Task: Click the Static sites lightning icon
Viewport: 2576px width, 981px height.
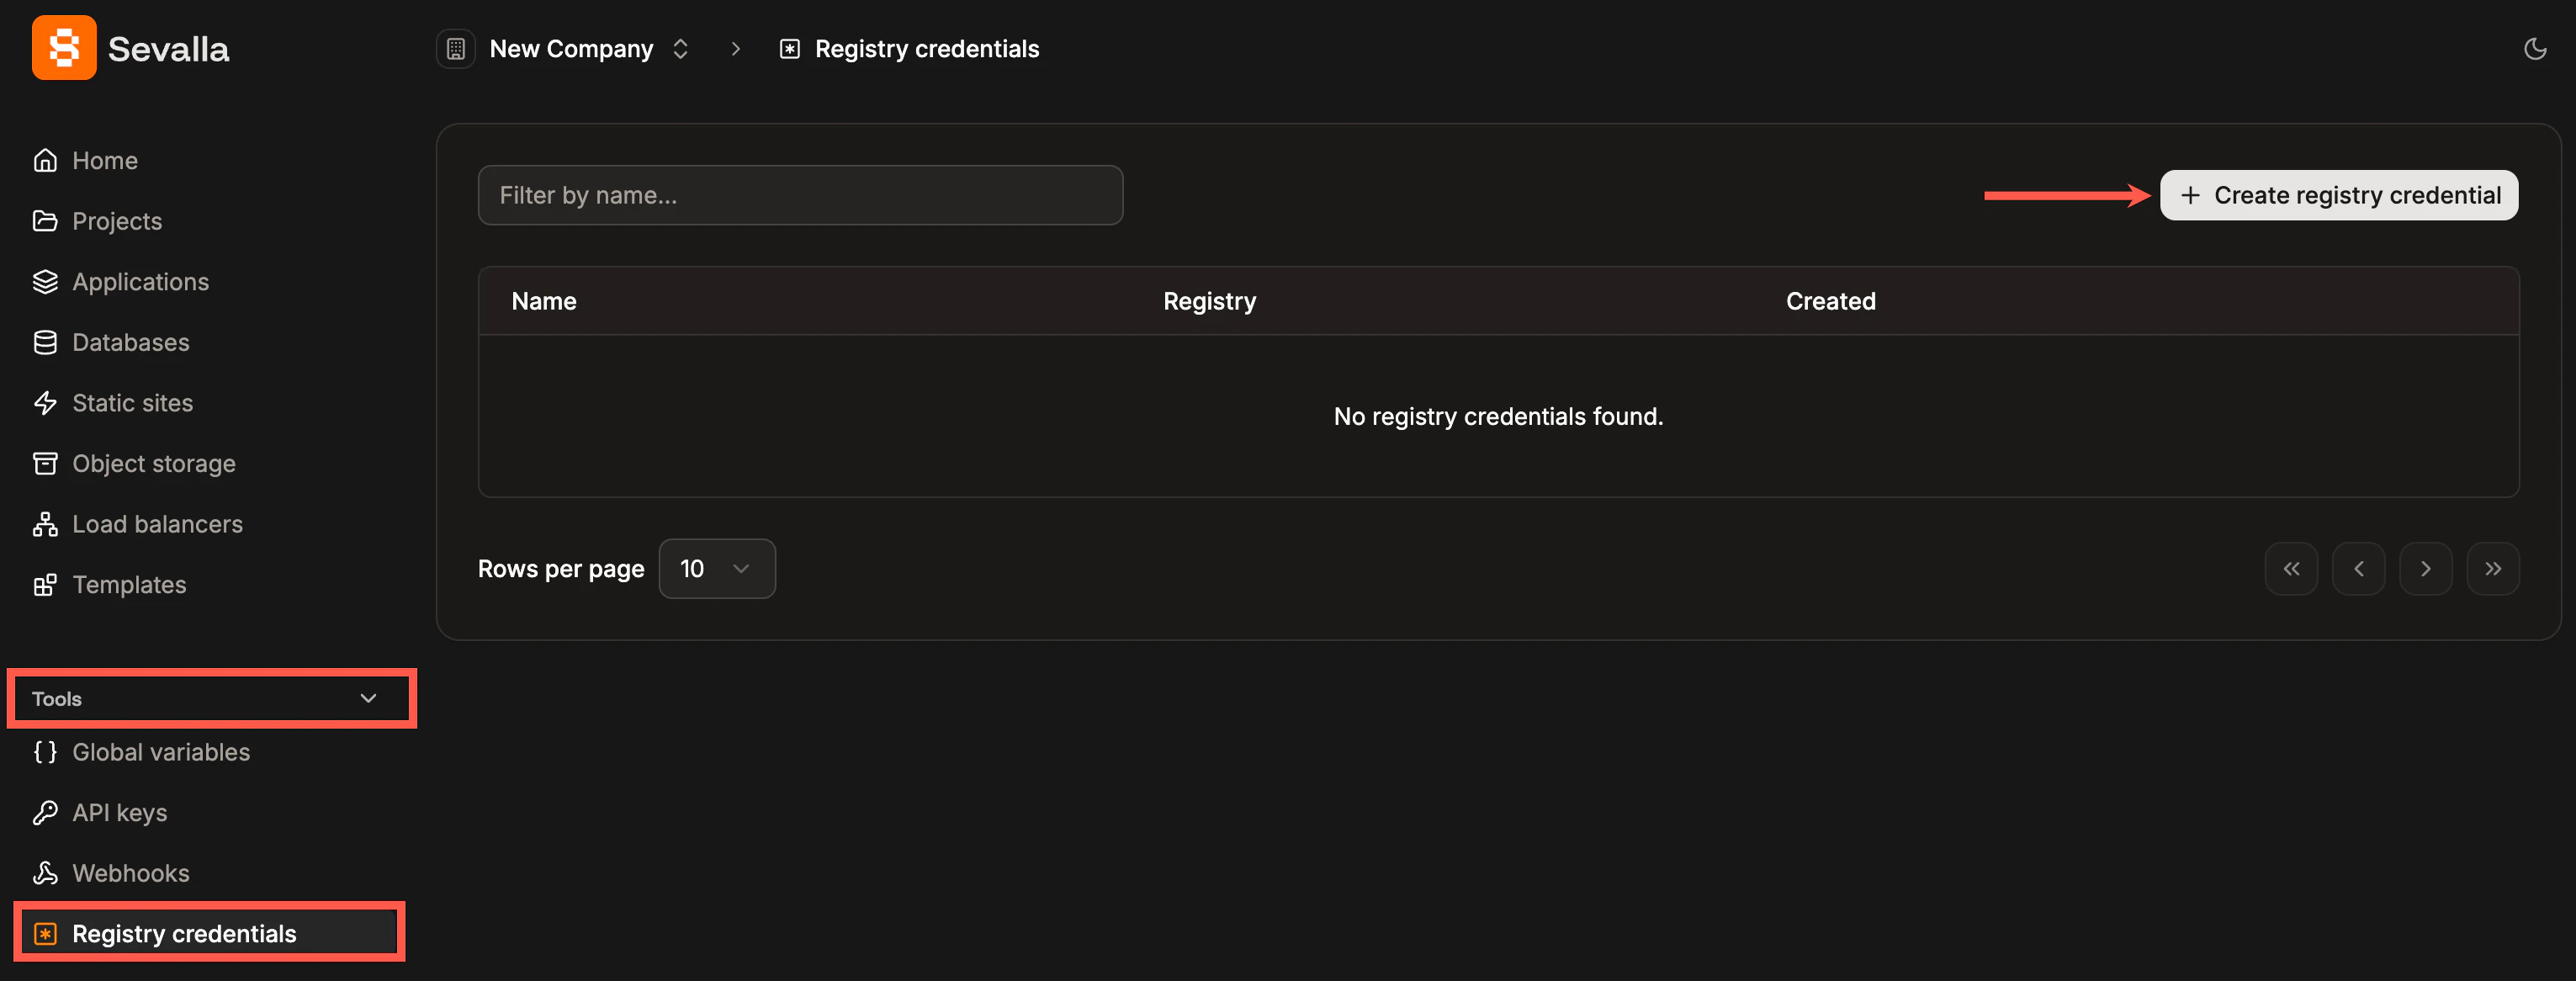Action: [x=45, y=403]
